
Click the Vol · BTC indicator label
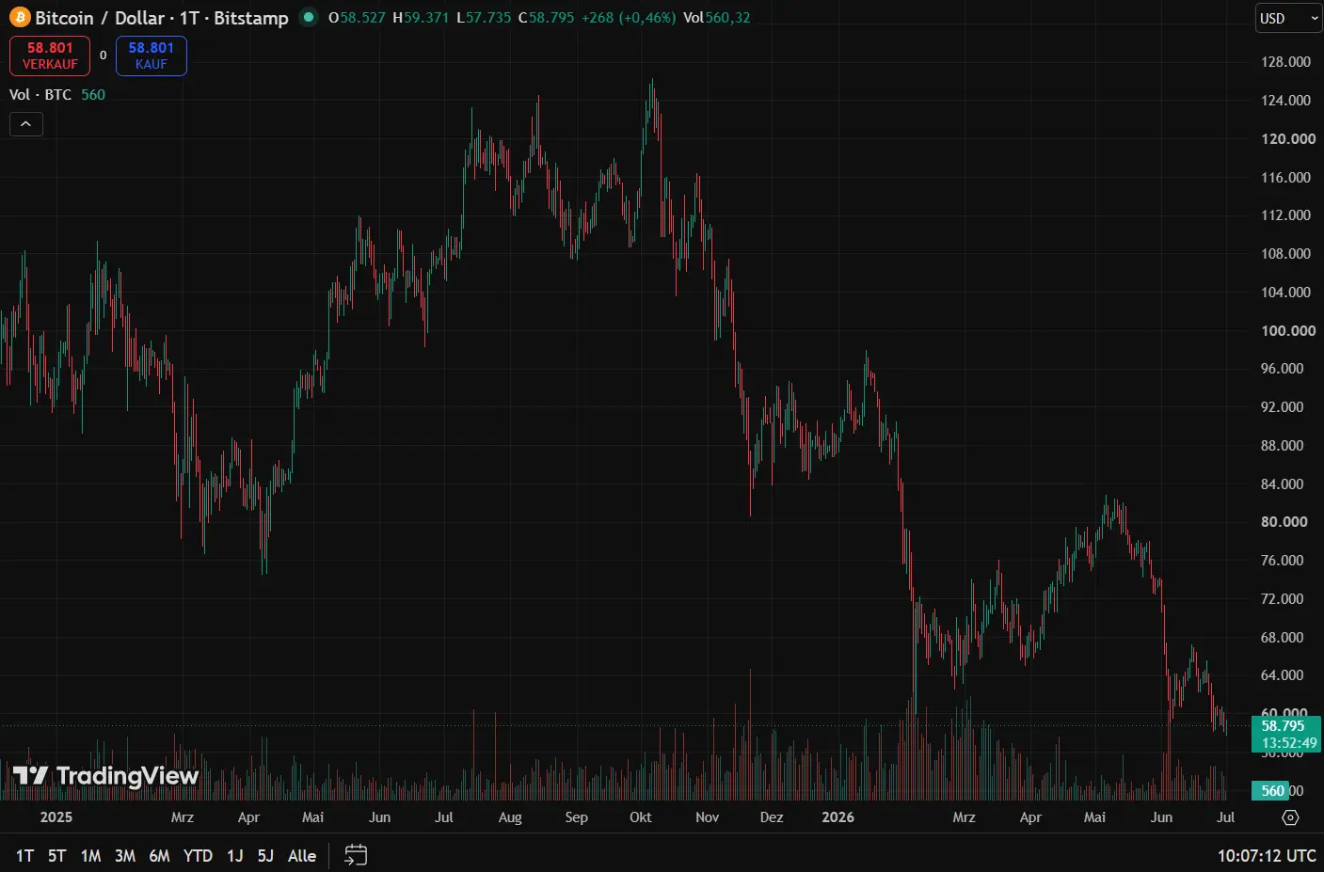point(40,95)
